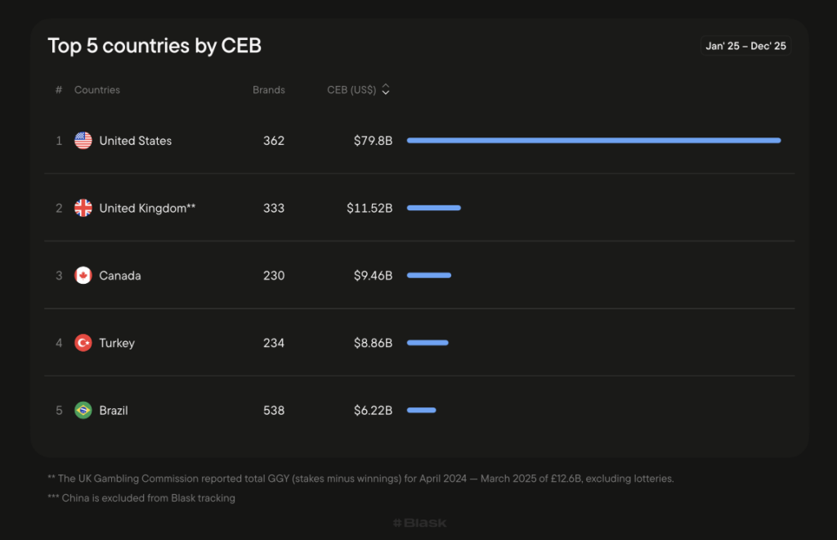Viewport: 837px width, 540px height.
Task: Select the United States country name
Action: point(136,141)
